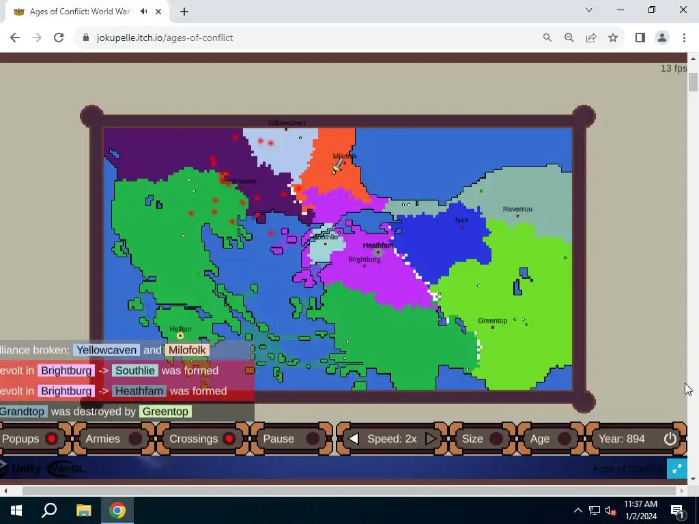Image resolution: width=699 pixels, height=524 pixels.
Task: Go forward in browser history
Action: [37, 38]
